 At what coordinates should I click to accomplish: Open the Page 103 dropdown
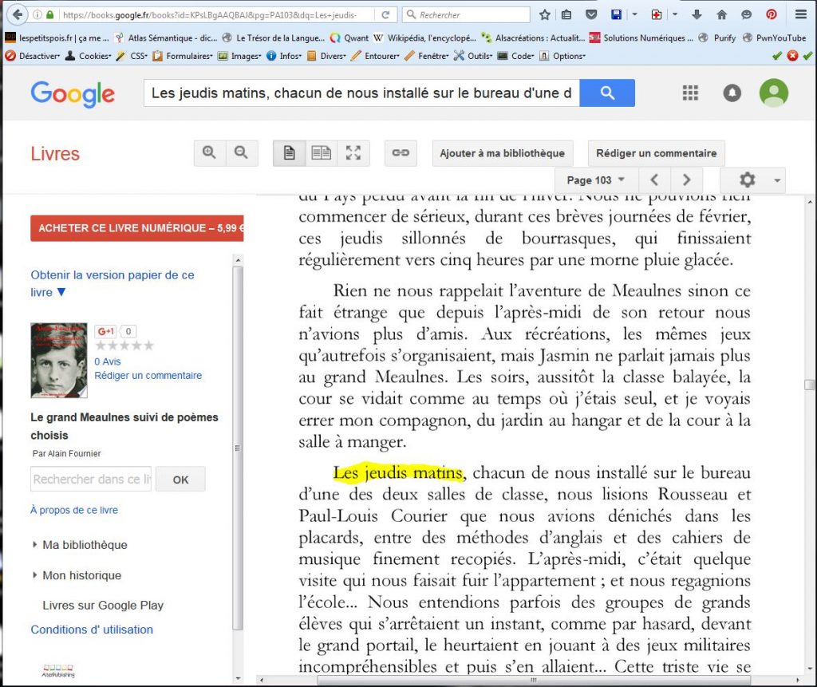[x=595, y=180]
